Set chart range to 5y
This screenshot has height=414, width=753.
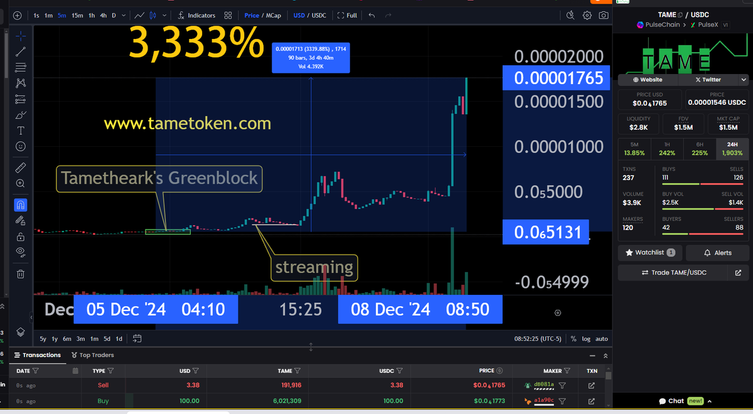tap(43, 339)
